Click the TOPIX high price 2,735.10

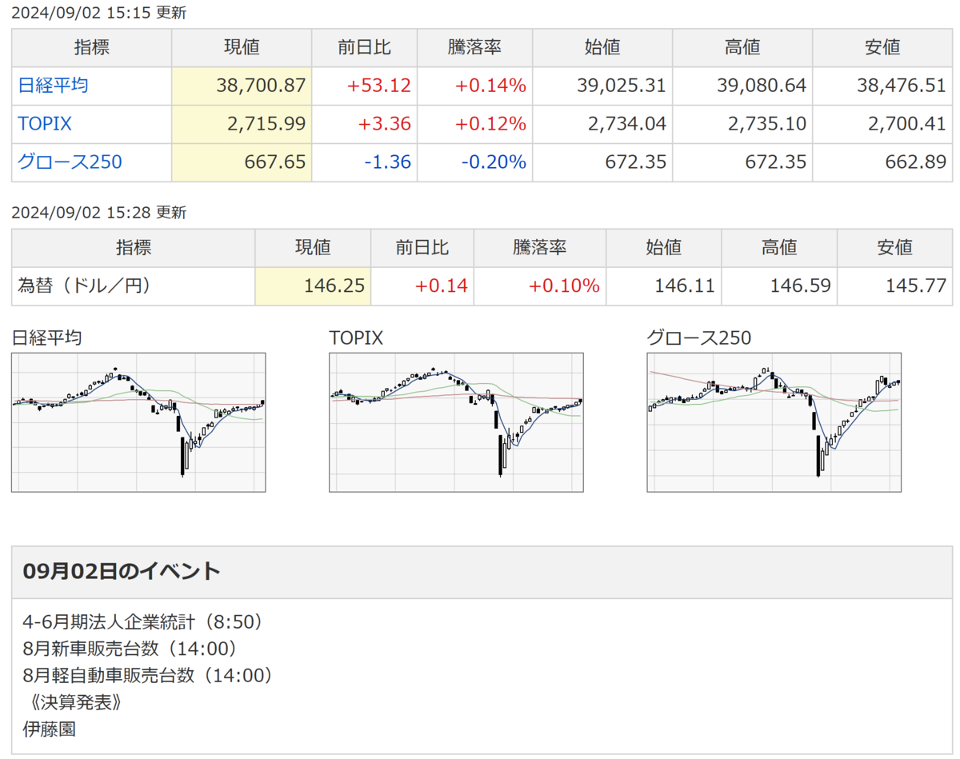point(767,124)
